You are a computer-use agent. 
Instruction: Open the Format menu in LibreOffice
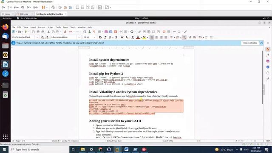42,27
